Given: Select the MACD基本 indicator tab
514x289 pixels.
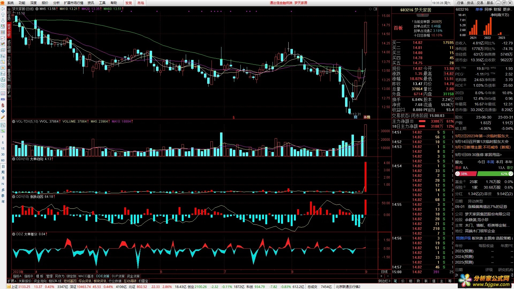Looking at the screenshot, I should (86, 276).
